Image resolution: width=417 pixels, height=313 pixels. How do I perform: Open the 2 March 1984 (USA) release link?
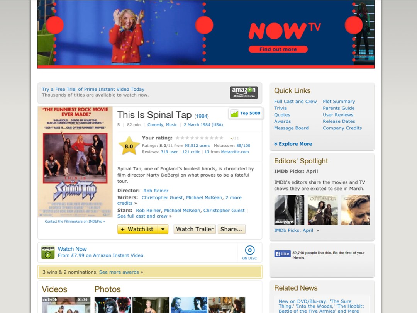tap(203, 124)
